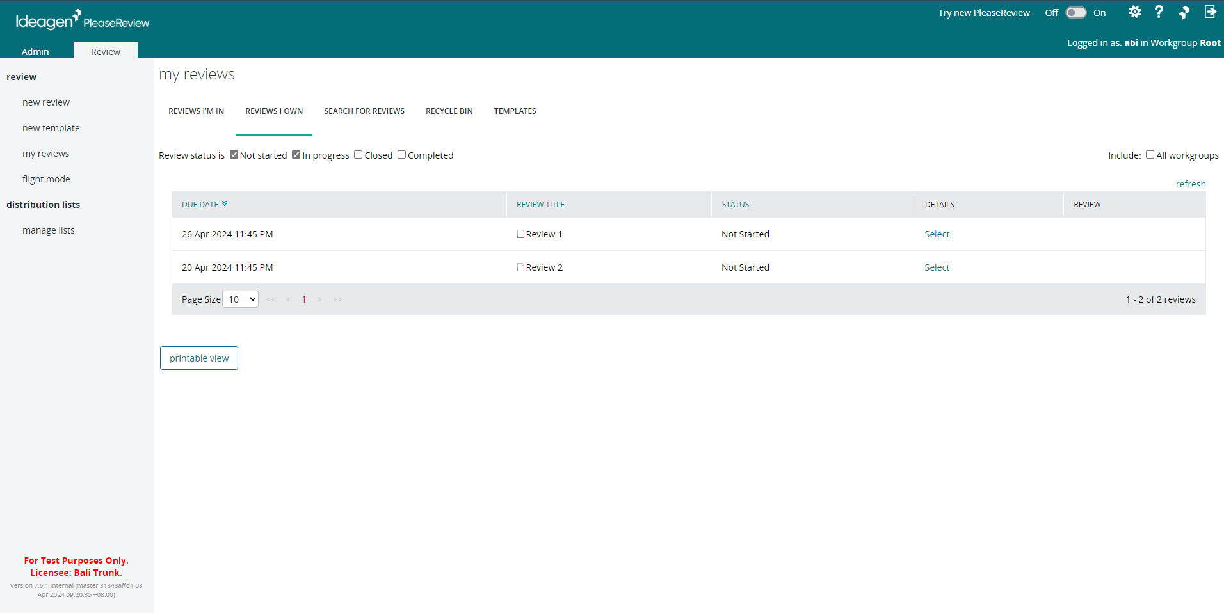Click the review sidebar heading

click(21, 77)
